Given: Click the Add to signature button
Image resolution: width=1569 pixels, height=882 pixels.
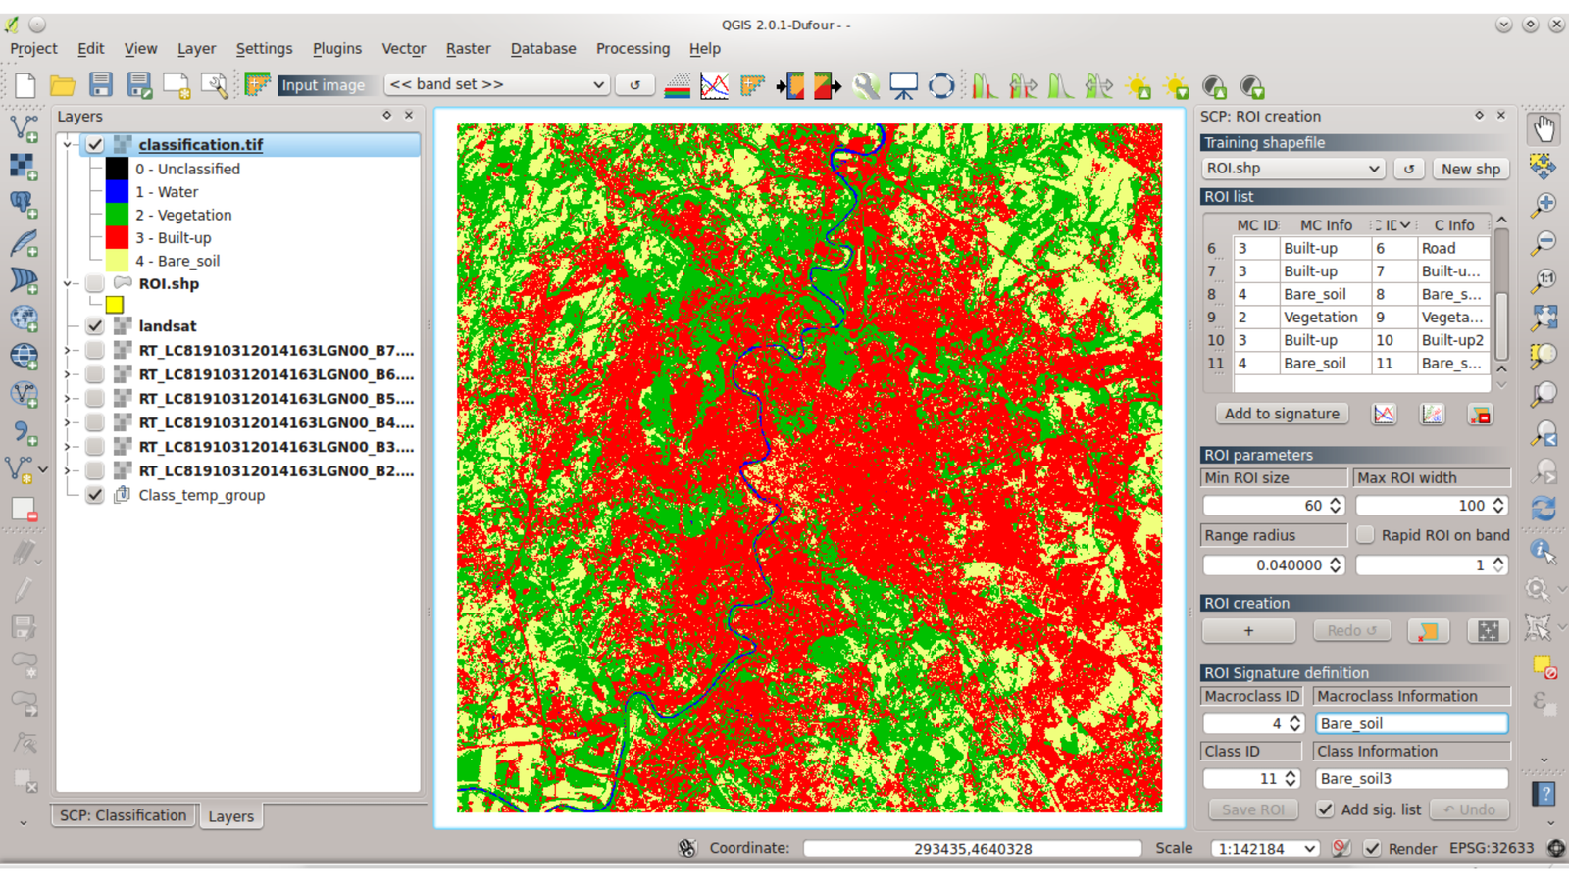Looking at the screenshot, I should pyautogui.click(x=1282, y=414).
